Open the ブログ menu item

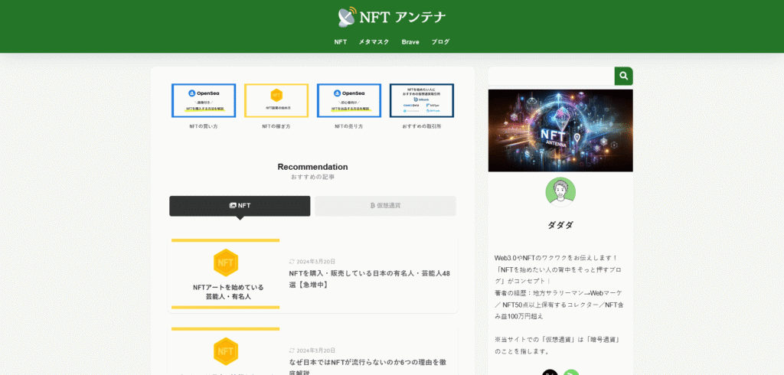tap(440, 42)
